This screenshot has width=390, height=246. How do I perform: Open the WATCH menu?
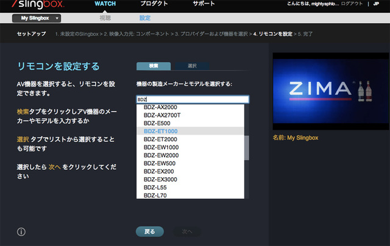(105, 4)
